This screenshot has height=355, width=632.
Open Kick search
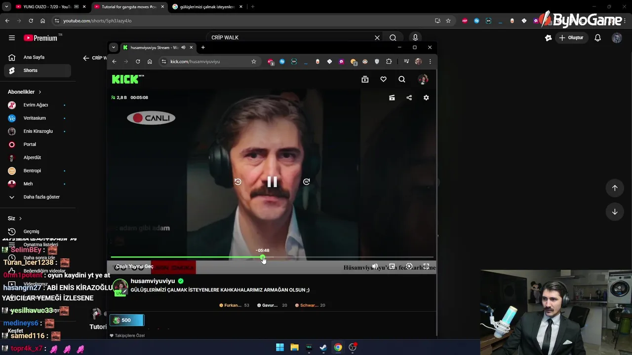402,79
